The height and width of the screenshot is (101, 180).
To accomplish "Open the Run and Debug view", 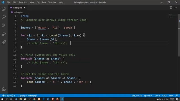I will tap(4, 34).
